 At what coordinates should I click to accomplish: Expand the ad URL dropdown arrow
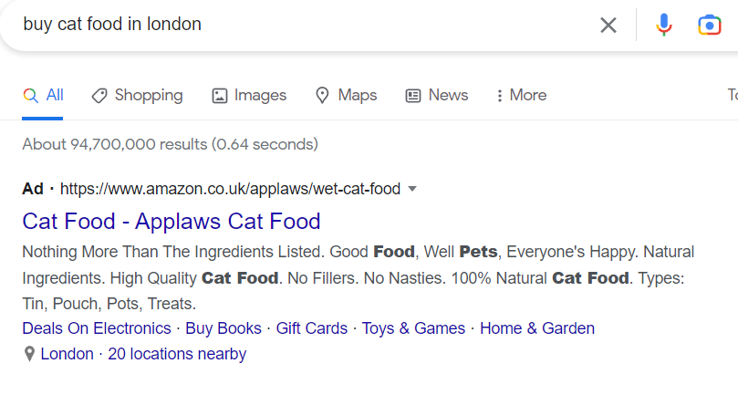point(412,189)
